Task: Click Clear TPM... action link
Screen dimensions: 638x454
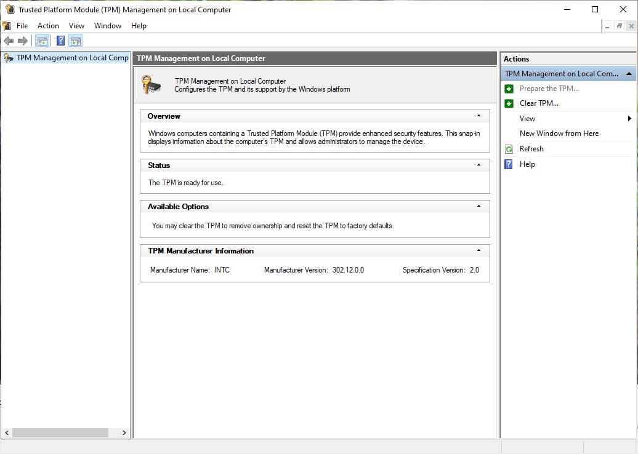Action: [x=539, y=103]
